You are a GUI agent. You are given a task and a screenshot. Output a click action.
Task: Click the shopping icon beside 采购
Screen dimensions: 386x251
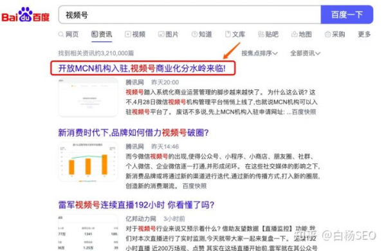tap(327, 34)
